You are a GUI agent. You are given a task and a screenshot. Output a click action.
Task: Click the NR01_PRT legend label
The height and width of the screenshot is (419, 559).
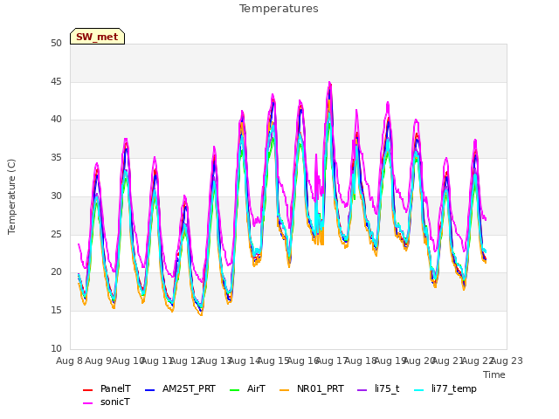pyautogui.click(x=321, y=388)
